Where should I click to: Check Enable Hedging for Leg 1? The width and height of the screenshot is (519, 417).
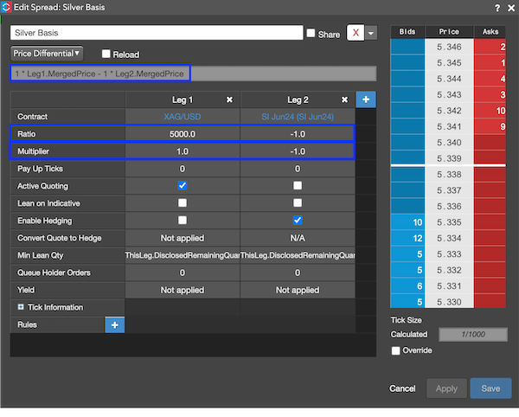click(183, 220)
